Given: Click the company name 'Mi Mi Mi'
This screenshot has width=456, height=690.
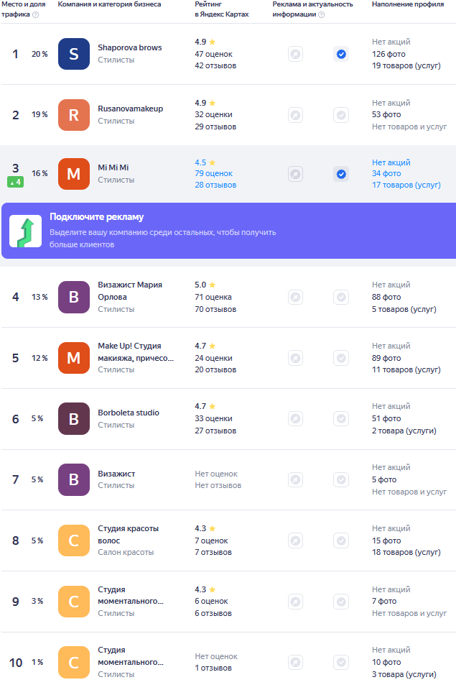Looking at the screenshot, I should pyautogui.click(x=113, y=167).
